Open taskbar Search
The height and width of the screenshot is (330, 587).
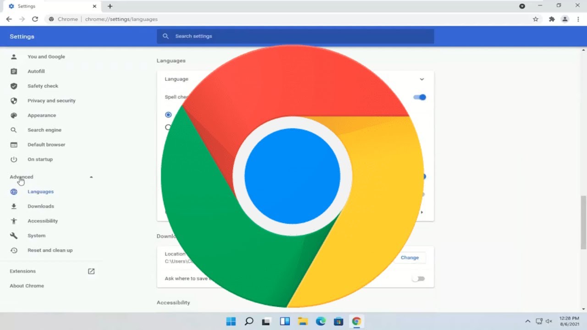(x=249, y=321)
